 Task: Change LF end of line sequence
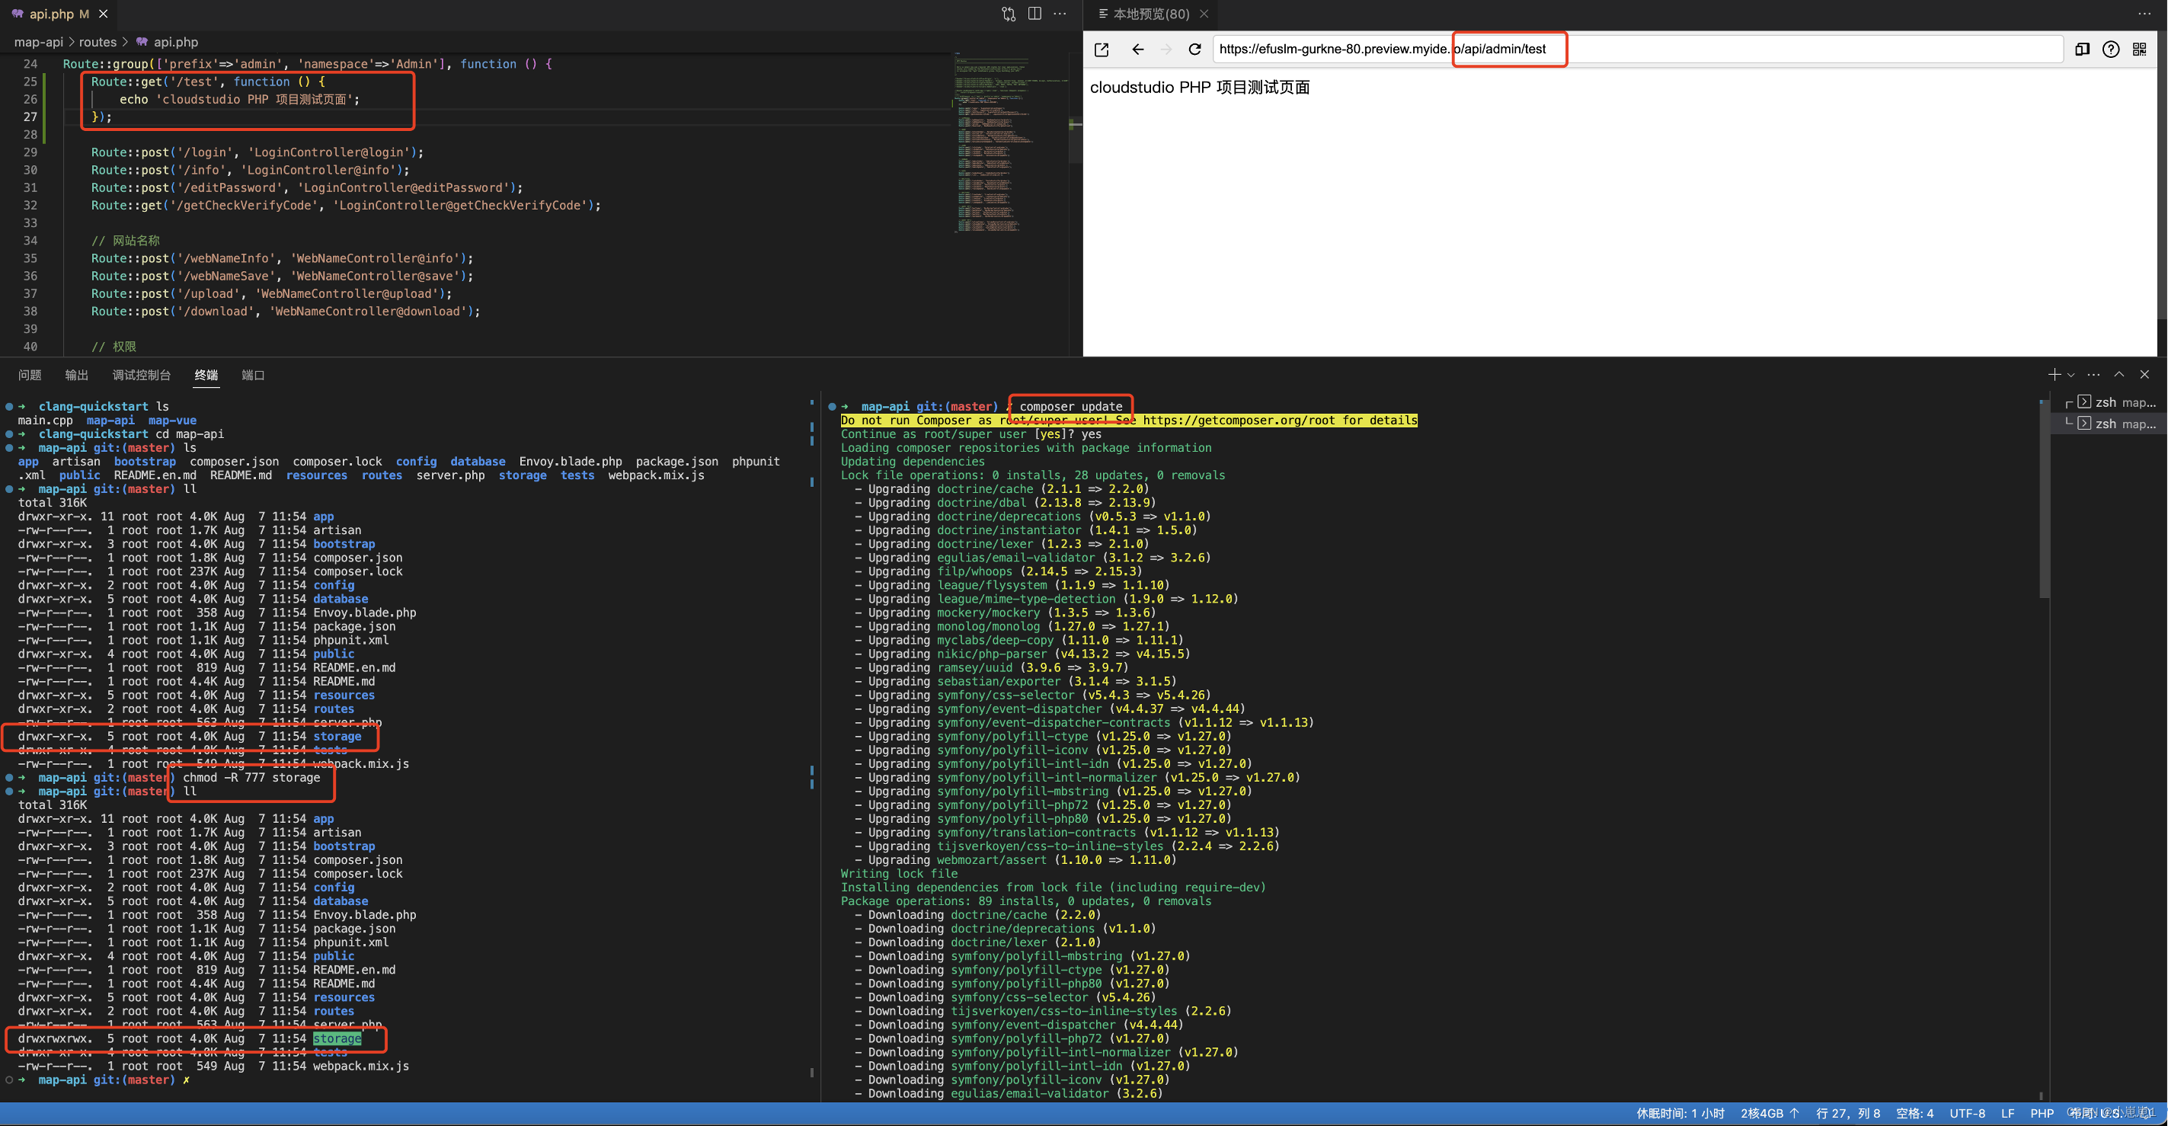(2008, 1113)
